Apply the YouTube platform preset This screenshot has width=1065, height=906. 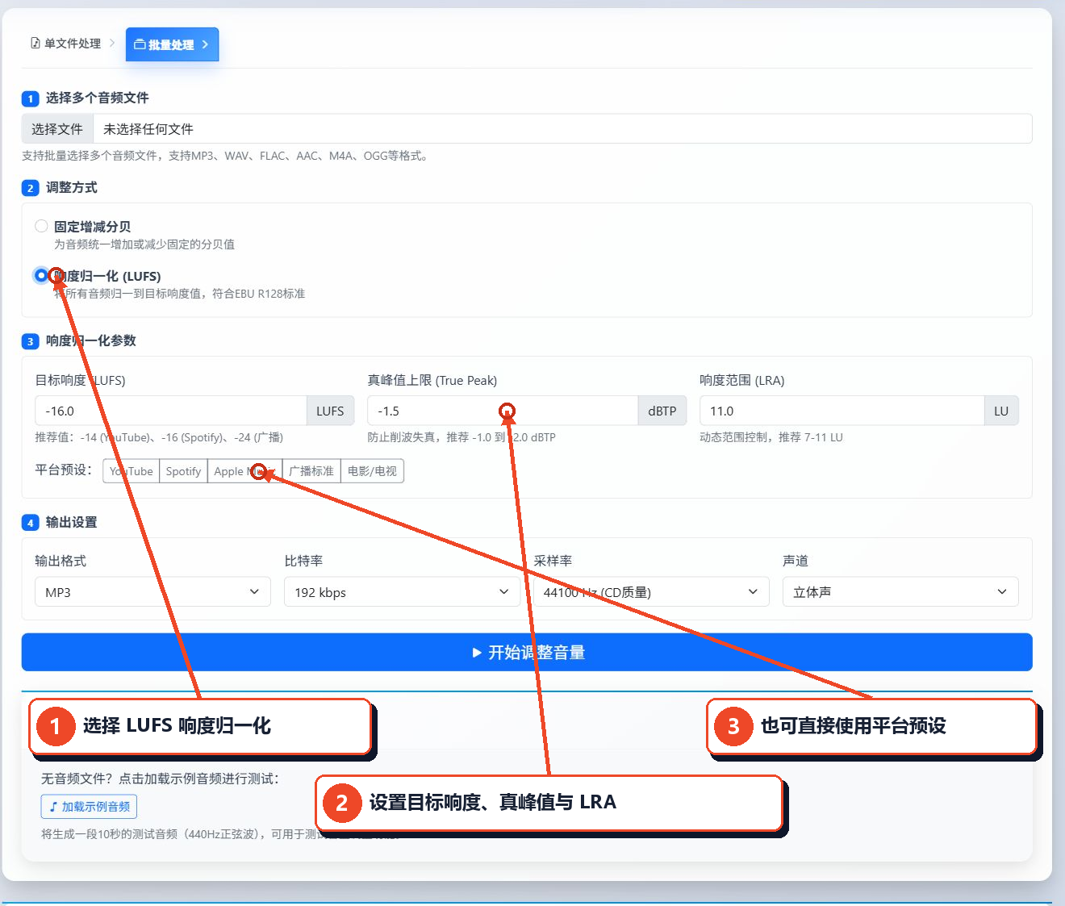click(x=132, y=471)
